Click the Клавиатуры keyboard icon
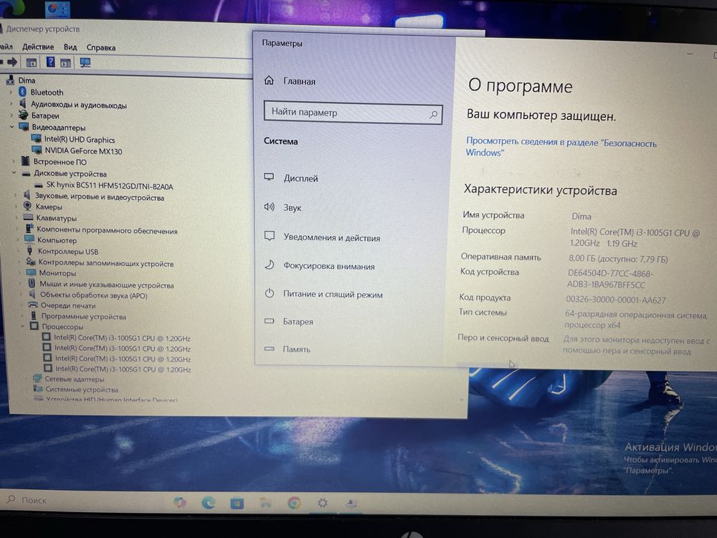The width and height of the screenshot is (717, 538). pos(29,217)
